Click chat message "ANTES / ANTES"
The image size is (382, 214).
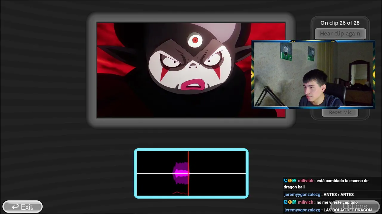338,195
